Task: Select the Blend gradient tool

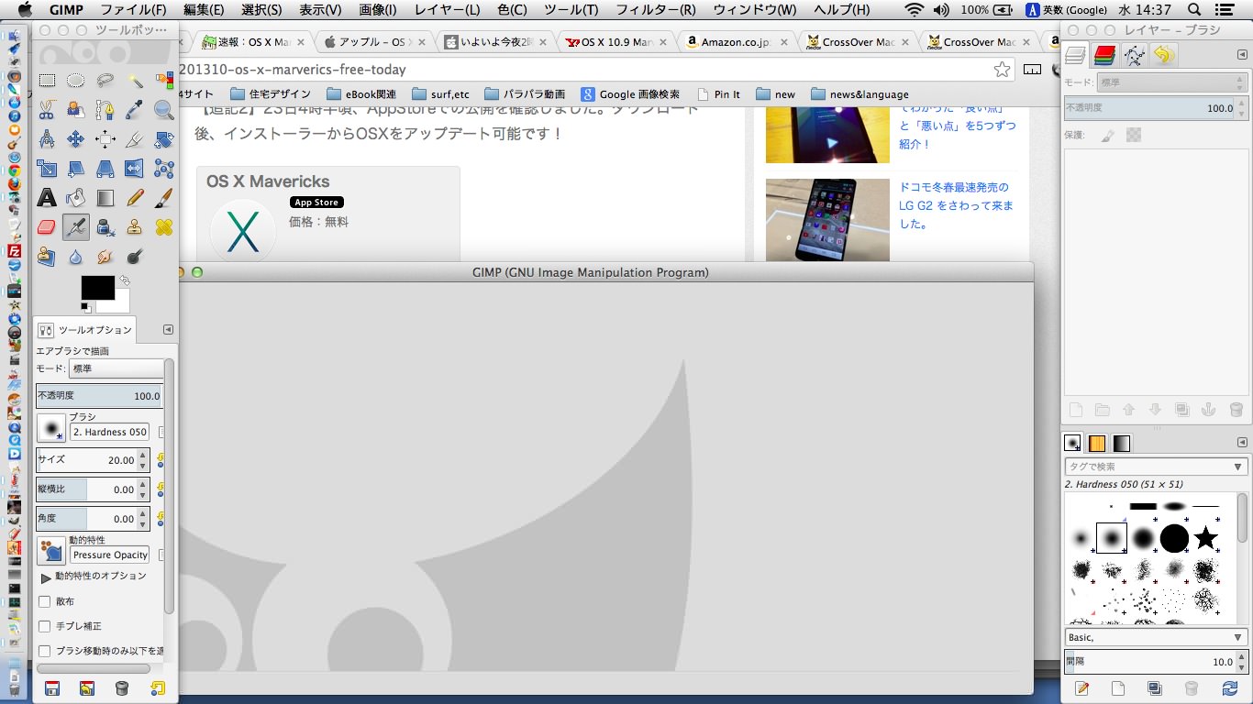Action: coord(105,197)
